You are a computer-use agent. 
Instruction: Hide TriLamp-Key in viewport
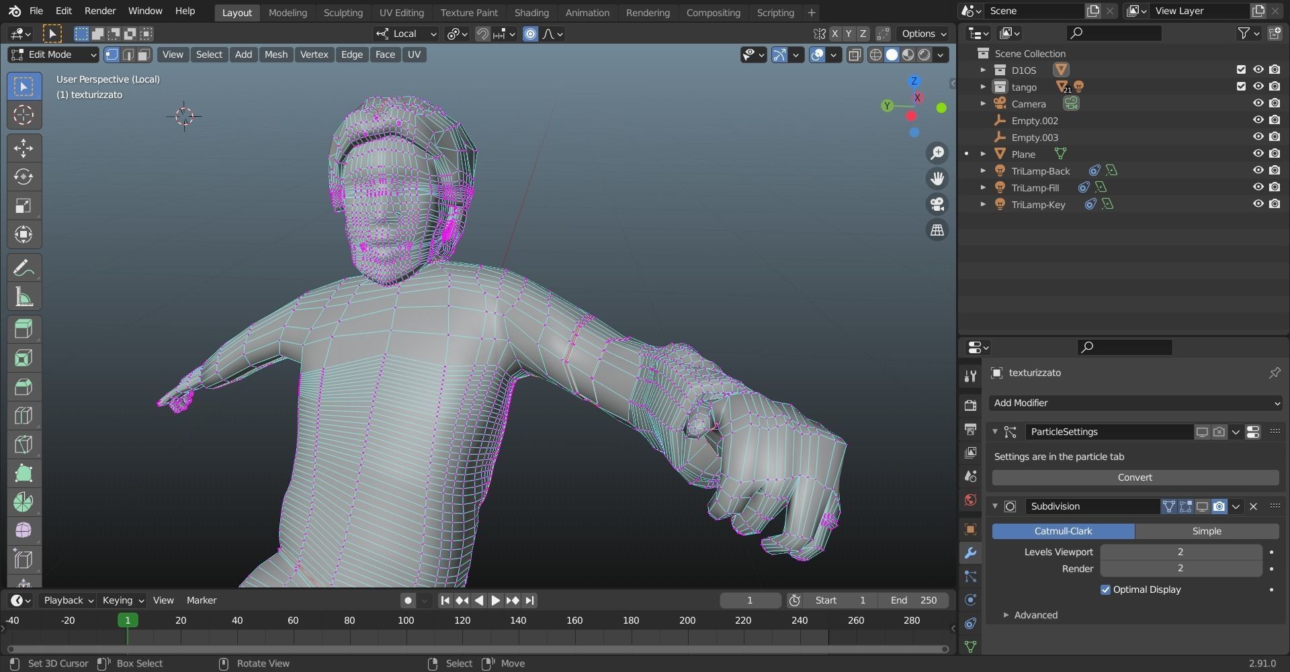tap(1258, 204)
